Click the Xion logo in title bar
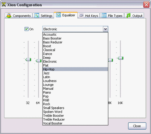The image size is (151, 134). coord(4,5)
